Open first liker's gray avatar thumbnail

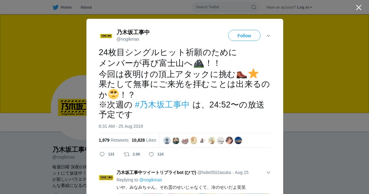(x=167, y=140)
